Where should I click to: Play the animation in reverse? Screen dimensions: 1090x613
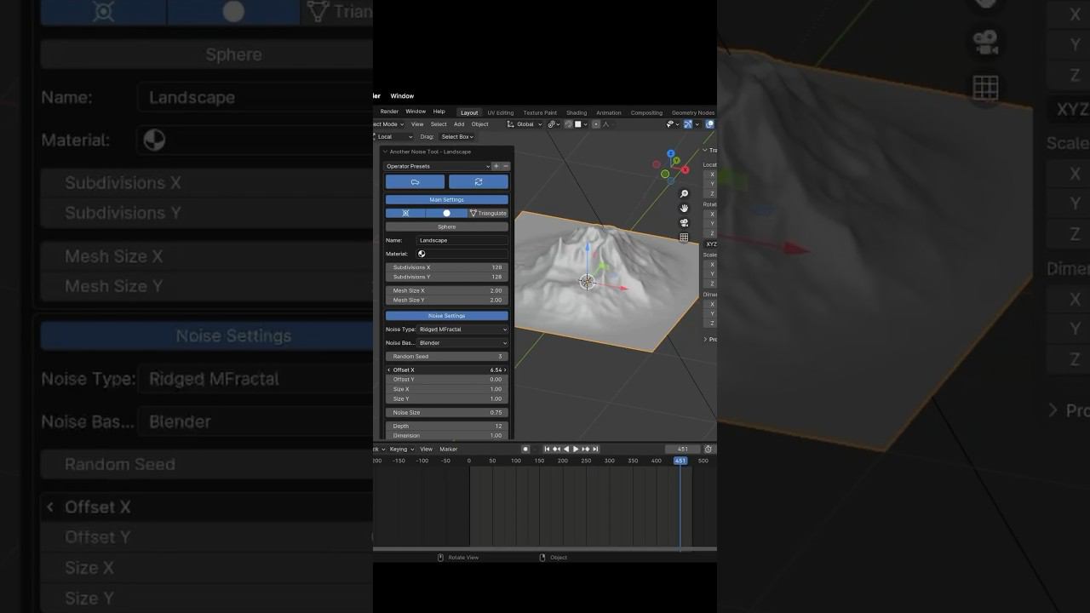[566, 449]
